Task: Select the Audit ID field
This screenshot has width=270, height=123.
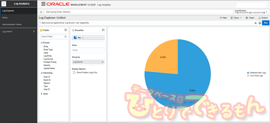Action: [47, 77]
